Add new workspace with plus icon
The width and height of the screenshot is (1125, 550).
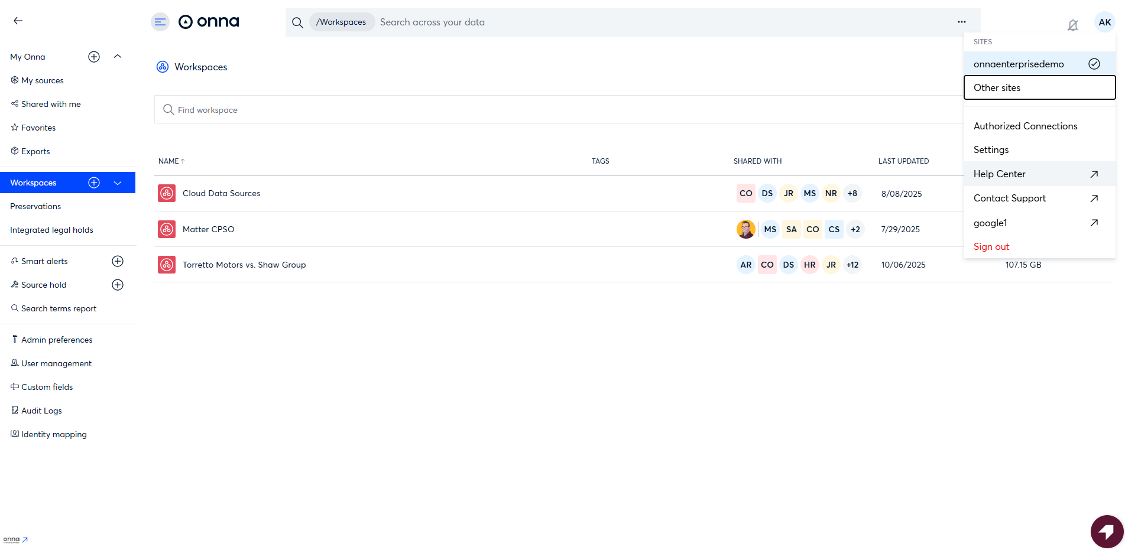[x=94, y=183]
